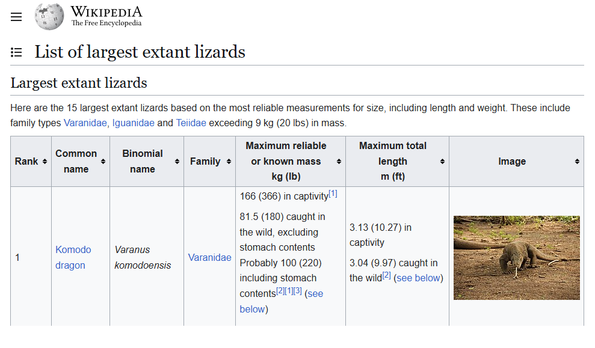Click Varanidae in the Family cell
Screen dimensions: 595x348
(x=209, y=257)
